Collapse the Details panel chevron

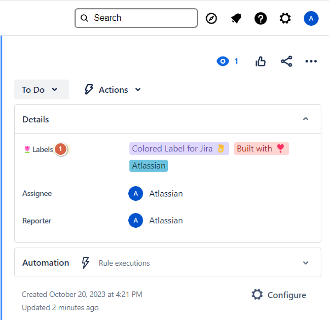click(x=305, y=119)
